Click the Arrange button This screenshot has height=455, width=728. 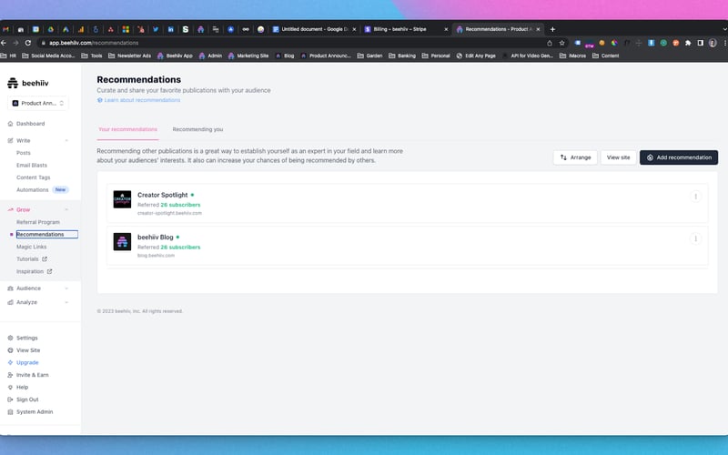click(x=575, y=157)
